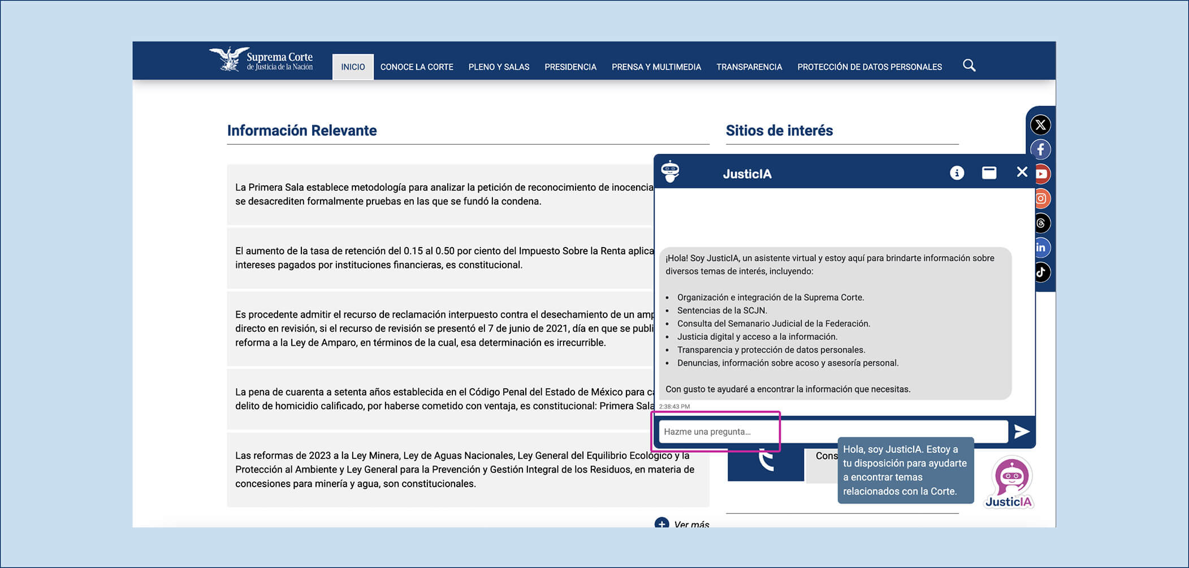Click the 'Información Relevante' heading
Viewport: 1189px width, 568px height.
point(302,131)
